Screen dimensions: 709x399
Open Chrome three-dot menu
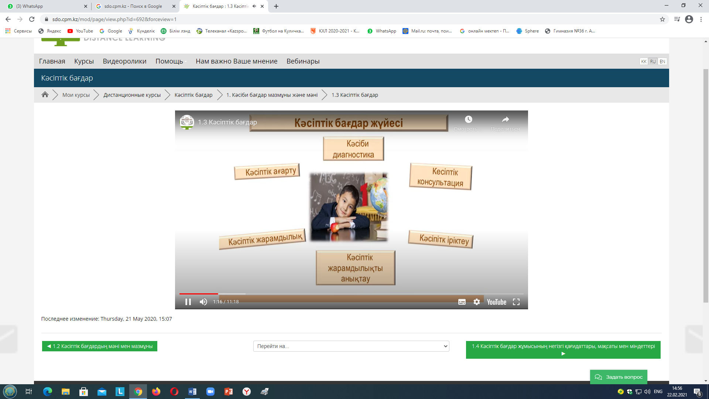click(701, 19)
